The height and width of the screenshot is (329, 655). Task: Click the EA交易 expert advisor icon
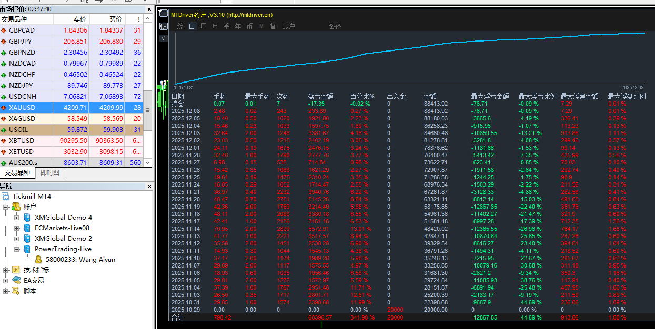tap(16, 281)
